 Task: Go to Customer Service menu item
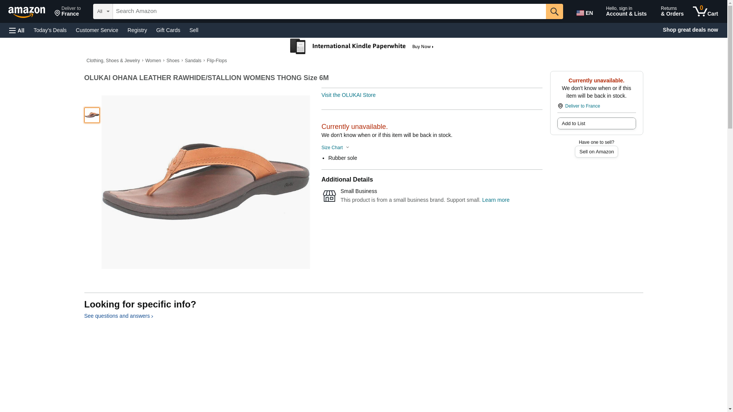[x=97, y=30]
